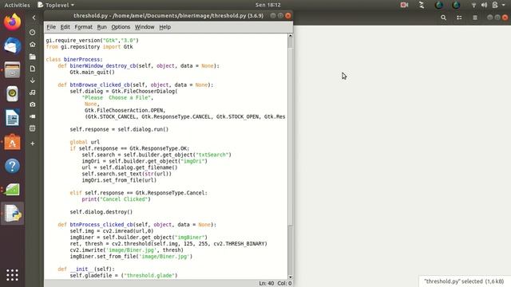Open the File menu in IDLE

(x=51, y=27)
